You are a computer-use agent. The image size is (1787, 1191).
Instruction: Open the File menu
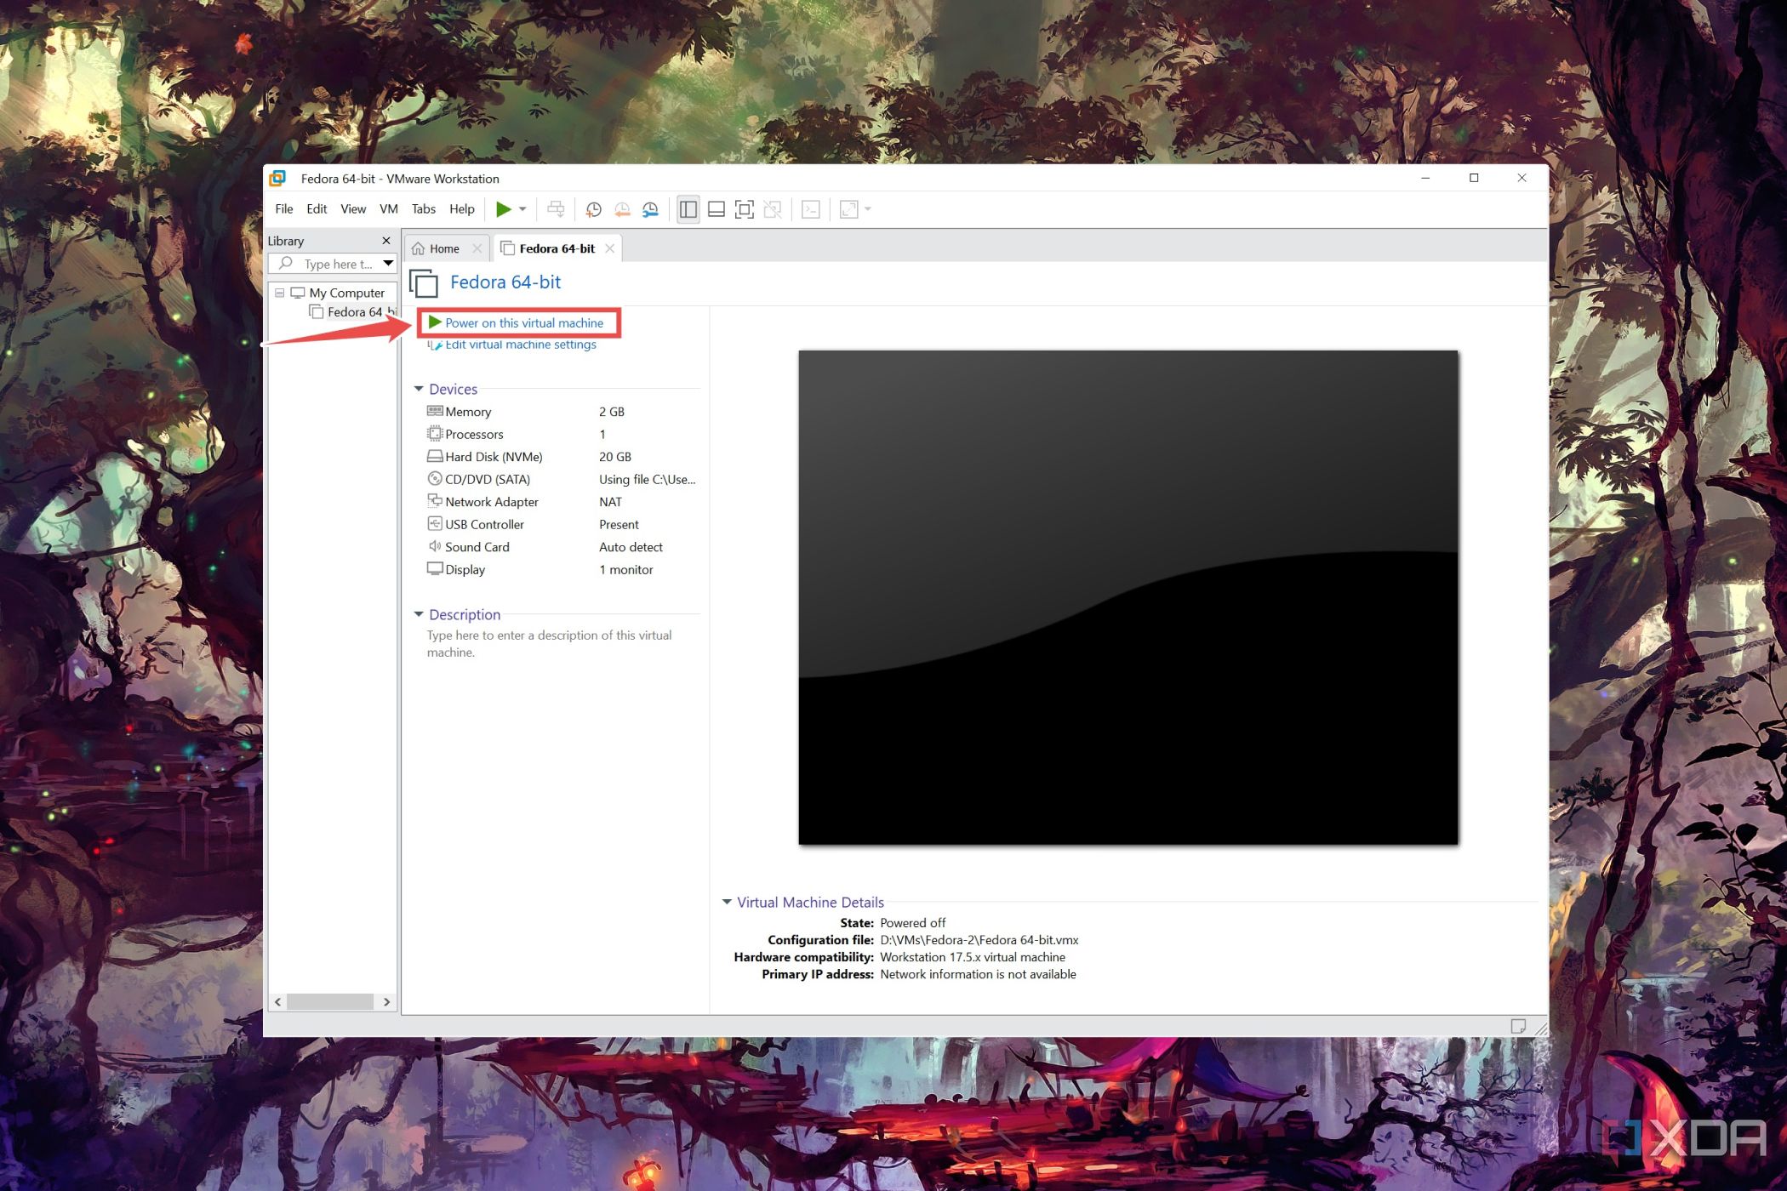pos(284,209)
